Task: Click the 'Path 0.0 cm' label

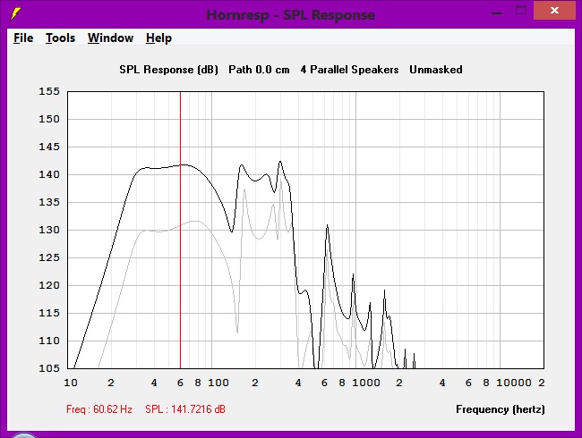Action: click(x=259, y=70)
